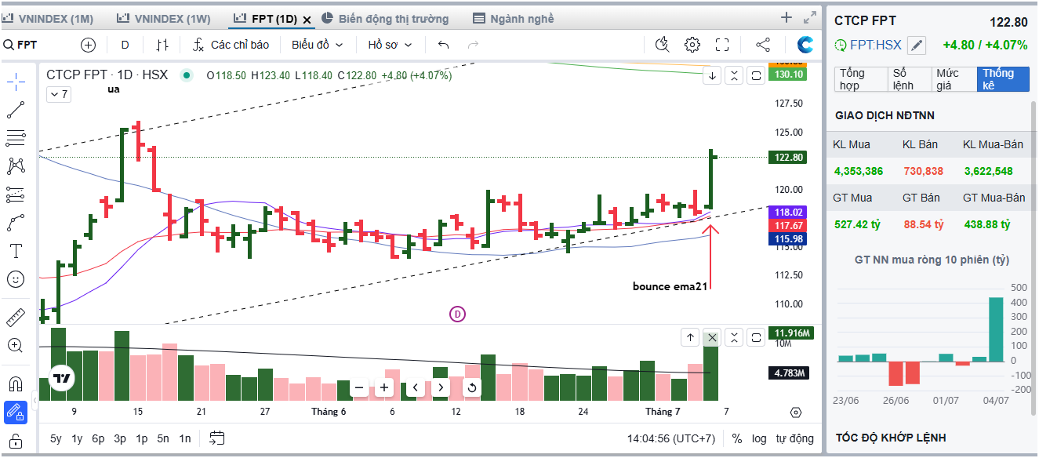Delete the volume pane
This screenshot has height=458, width=1039.
(712, 337)
